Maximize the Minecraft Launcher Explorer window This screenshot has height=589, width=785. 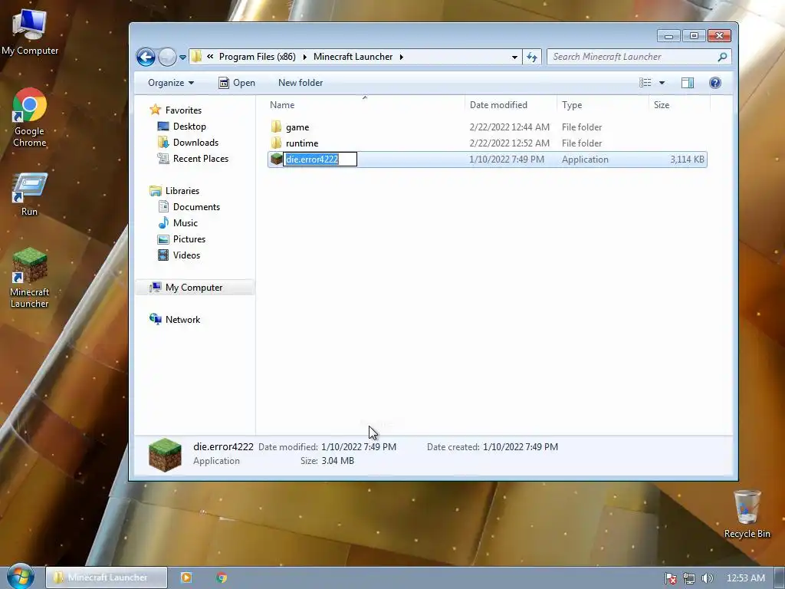[694, 35]
